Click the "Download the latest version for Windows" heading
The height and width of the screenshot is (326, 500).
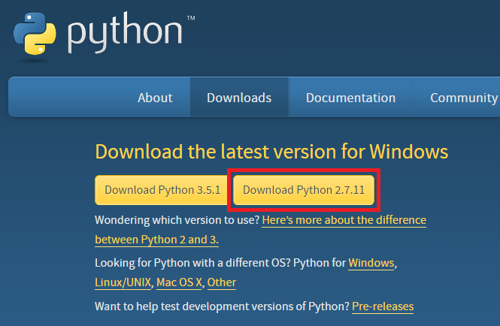click(271, 152)
